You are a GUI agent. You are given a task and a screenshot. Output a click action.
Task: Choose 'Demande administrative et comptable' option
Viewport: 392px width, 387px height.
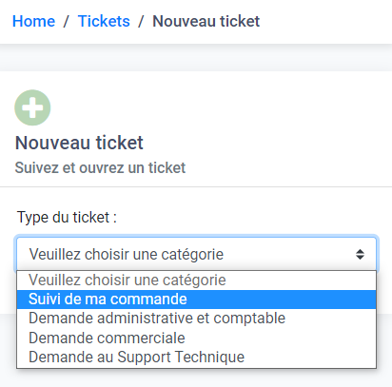tap(196, 319)
